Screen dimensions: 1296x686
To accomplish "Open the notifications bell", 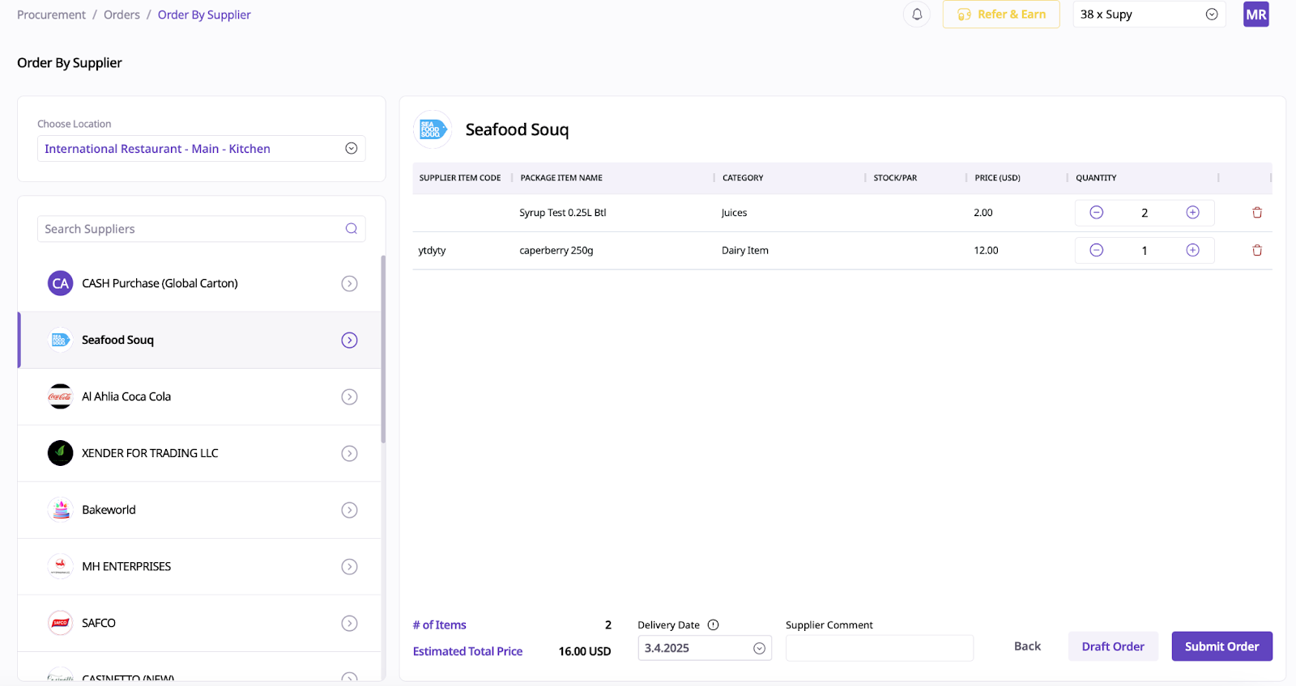I will click(x=917, y=15).
